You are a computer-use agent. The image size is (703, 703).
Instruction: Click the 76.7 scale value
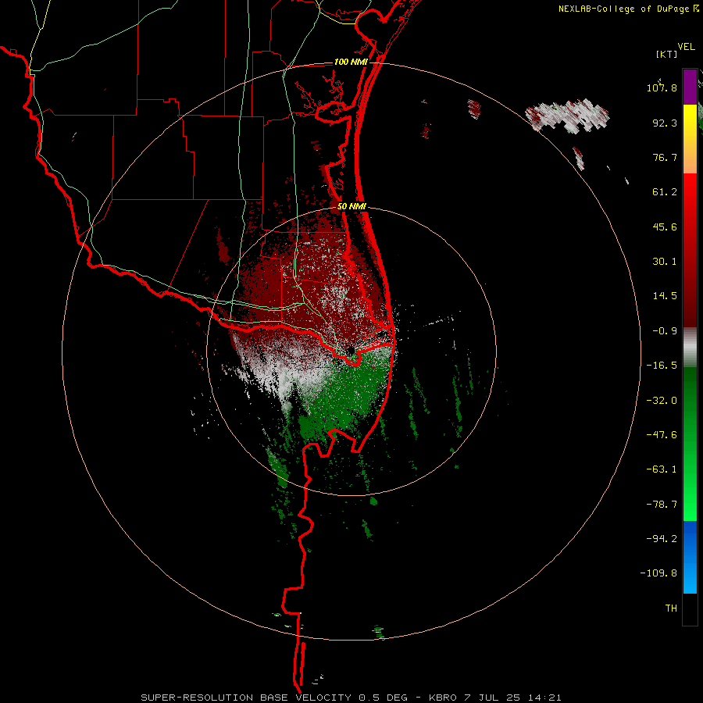665,157
